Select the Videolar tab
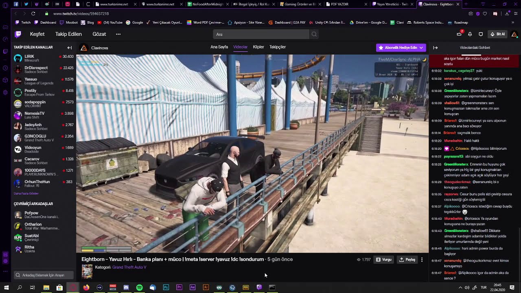 click(240, 47)
